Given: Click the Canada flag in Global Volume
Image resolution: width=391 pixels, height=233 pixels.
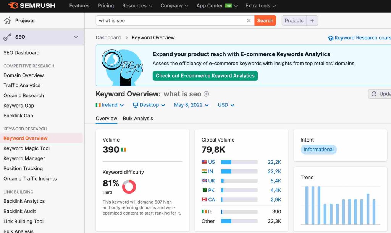Looking at the screenshot, I should coord(204,200).
